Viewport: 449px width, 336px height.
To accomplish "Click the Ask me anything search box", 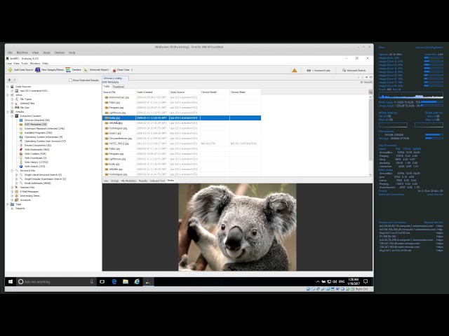I will 56,281.
